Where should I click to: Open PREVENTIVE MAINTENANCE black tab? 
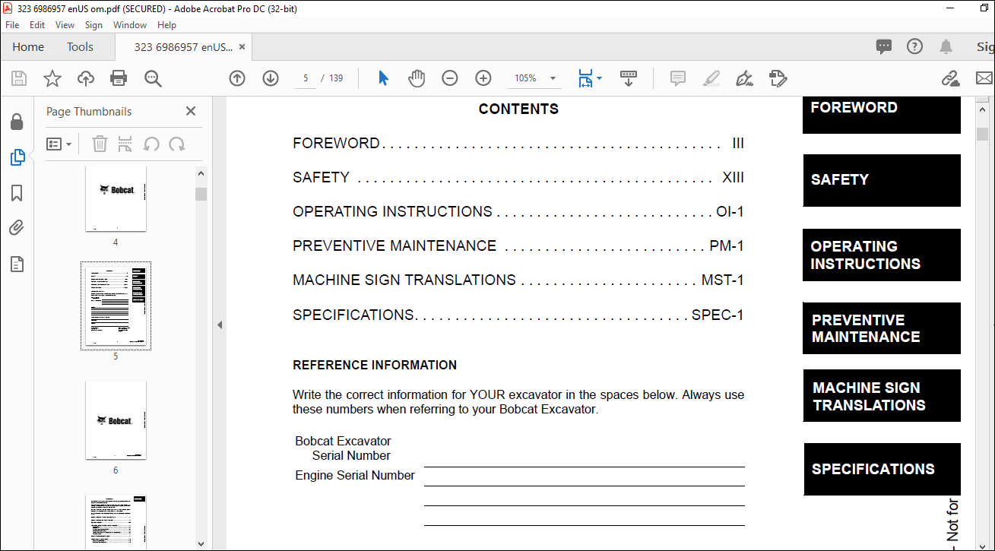pos(882,328)
